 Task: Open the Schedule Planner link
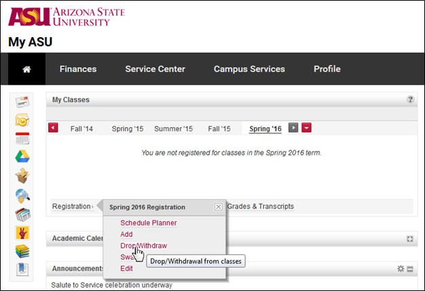(149, 223)
